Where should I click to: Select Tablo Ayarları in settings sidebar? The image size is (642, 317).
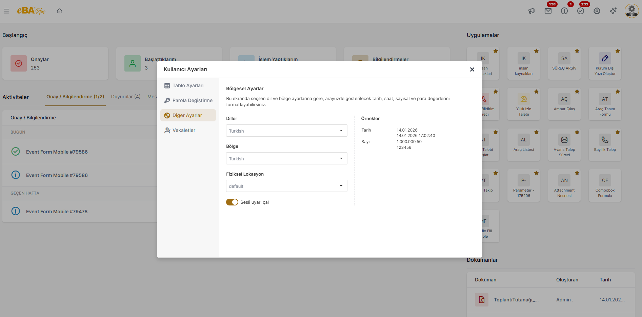tap(188, 85)
